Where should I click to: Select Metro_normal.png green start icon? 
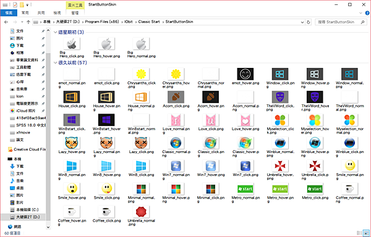point(245,189)
